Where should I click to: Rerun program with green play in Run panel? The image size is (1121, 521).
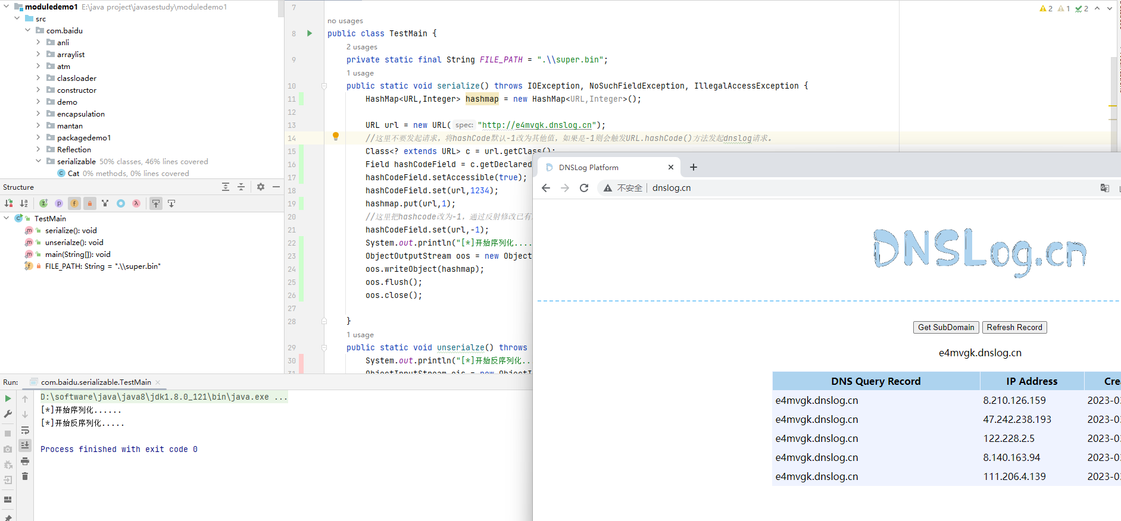8,398
